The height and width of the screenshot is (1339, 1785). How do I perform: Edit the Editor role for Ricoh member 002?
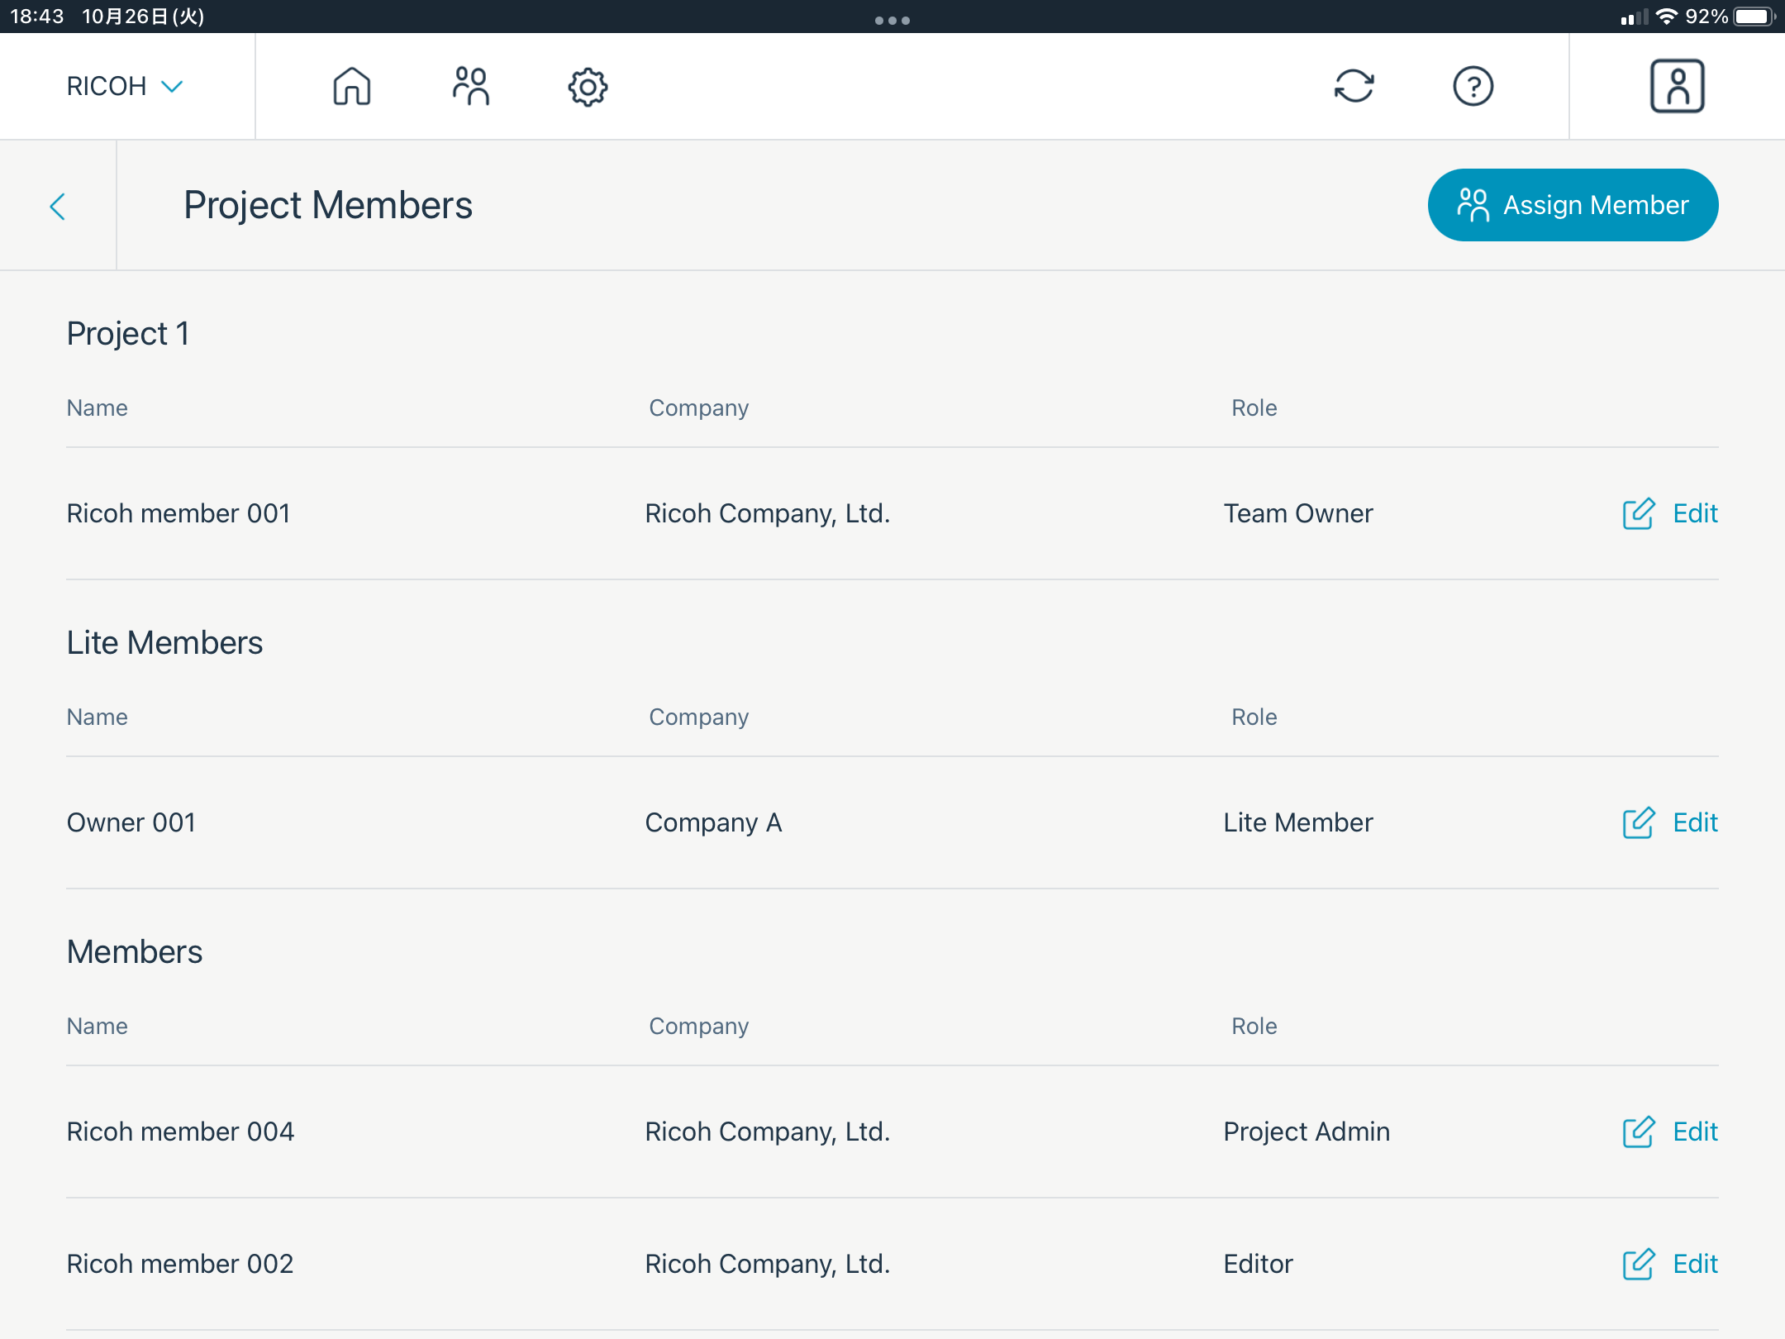pos(1669,1263)
